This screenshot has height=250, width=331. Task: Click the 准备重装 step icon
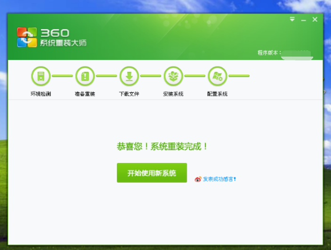[85, 75]
